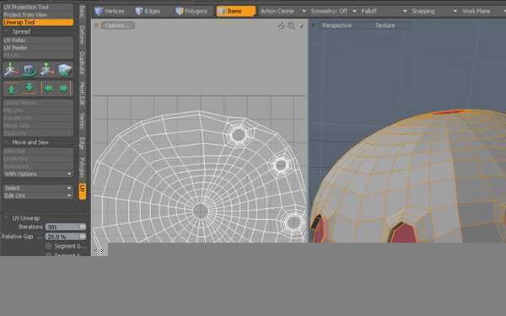Click Project from View

38,14
